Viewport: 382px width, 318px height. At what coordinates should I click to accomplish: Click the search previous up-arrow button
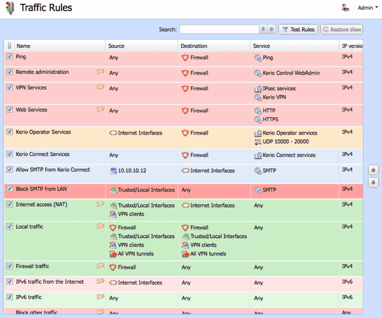pos(271,29)
